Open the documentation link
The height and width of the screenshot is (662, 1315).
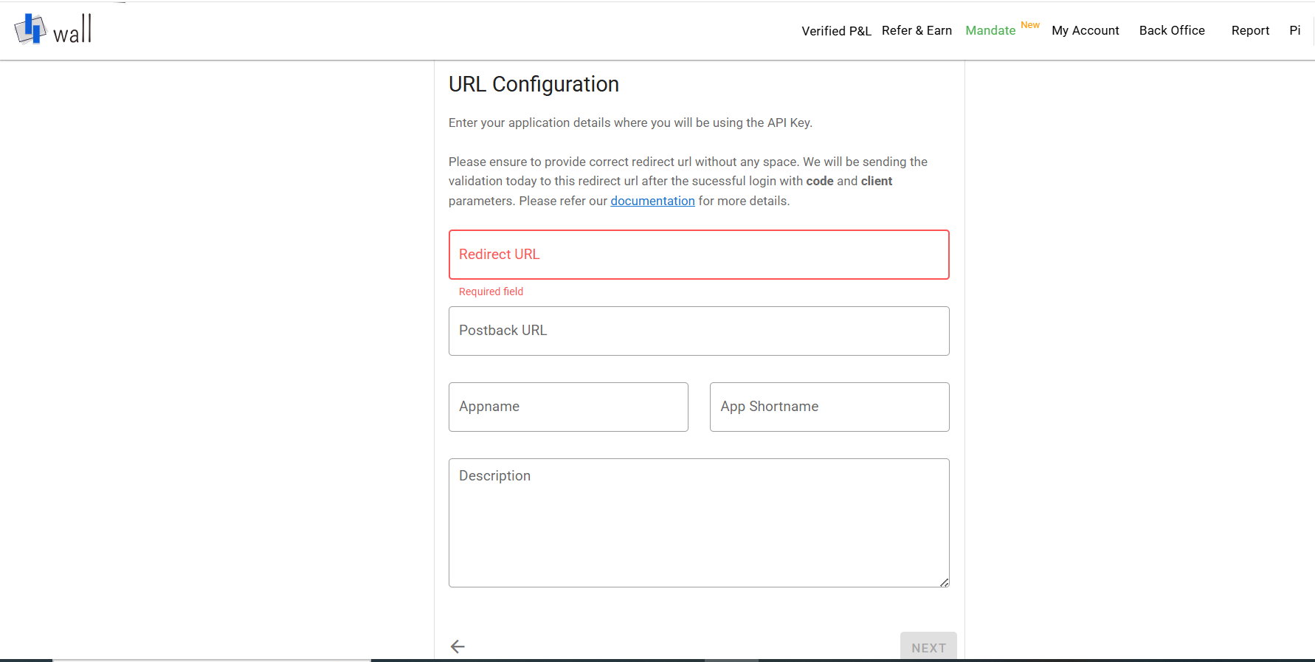click(x=652, y=201)
